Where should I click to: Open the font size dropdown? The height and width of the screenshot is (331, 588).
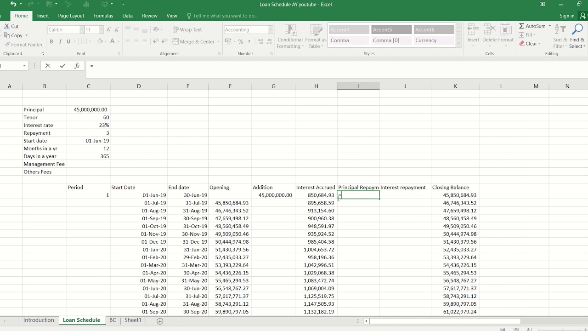coord(101,29)
